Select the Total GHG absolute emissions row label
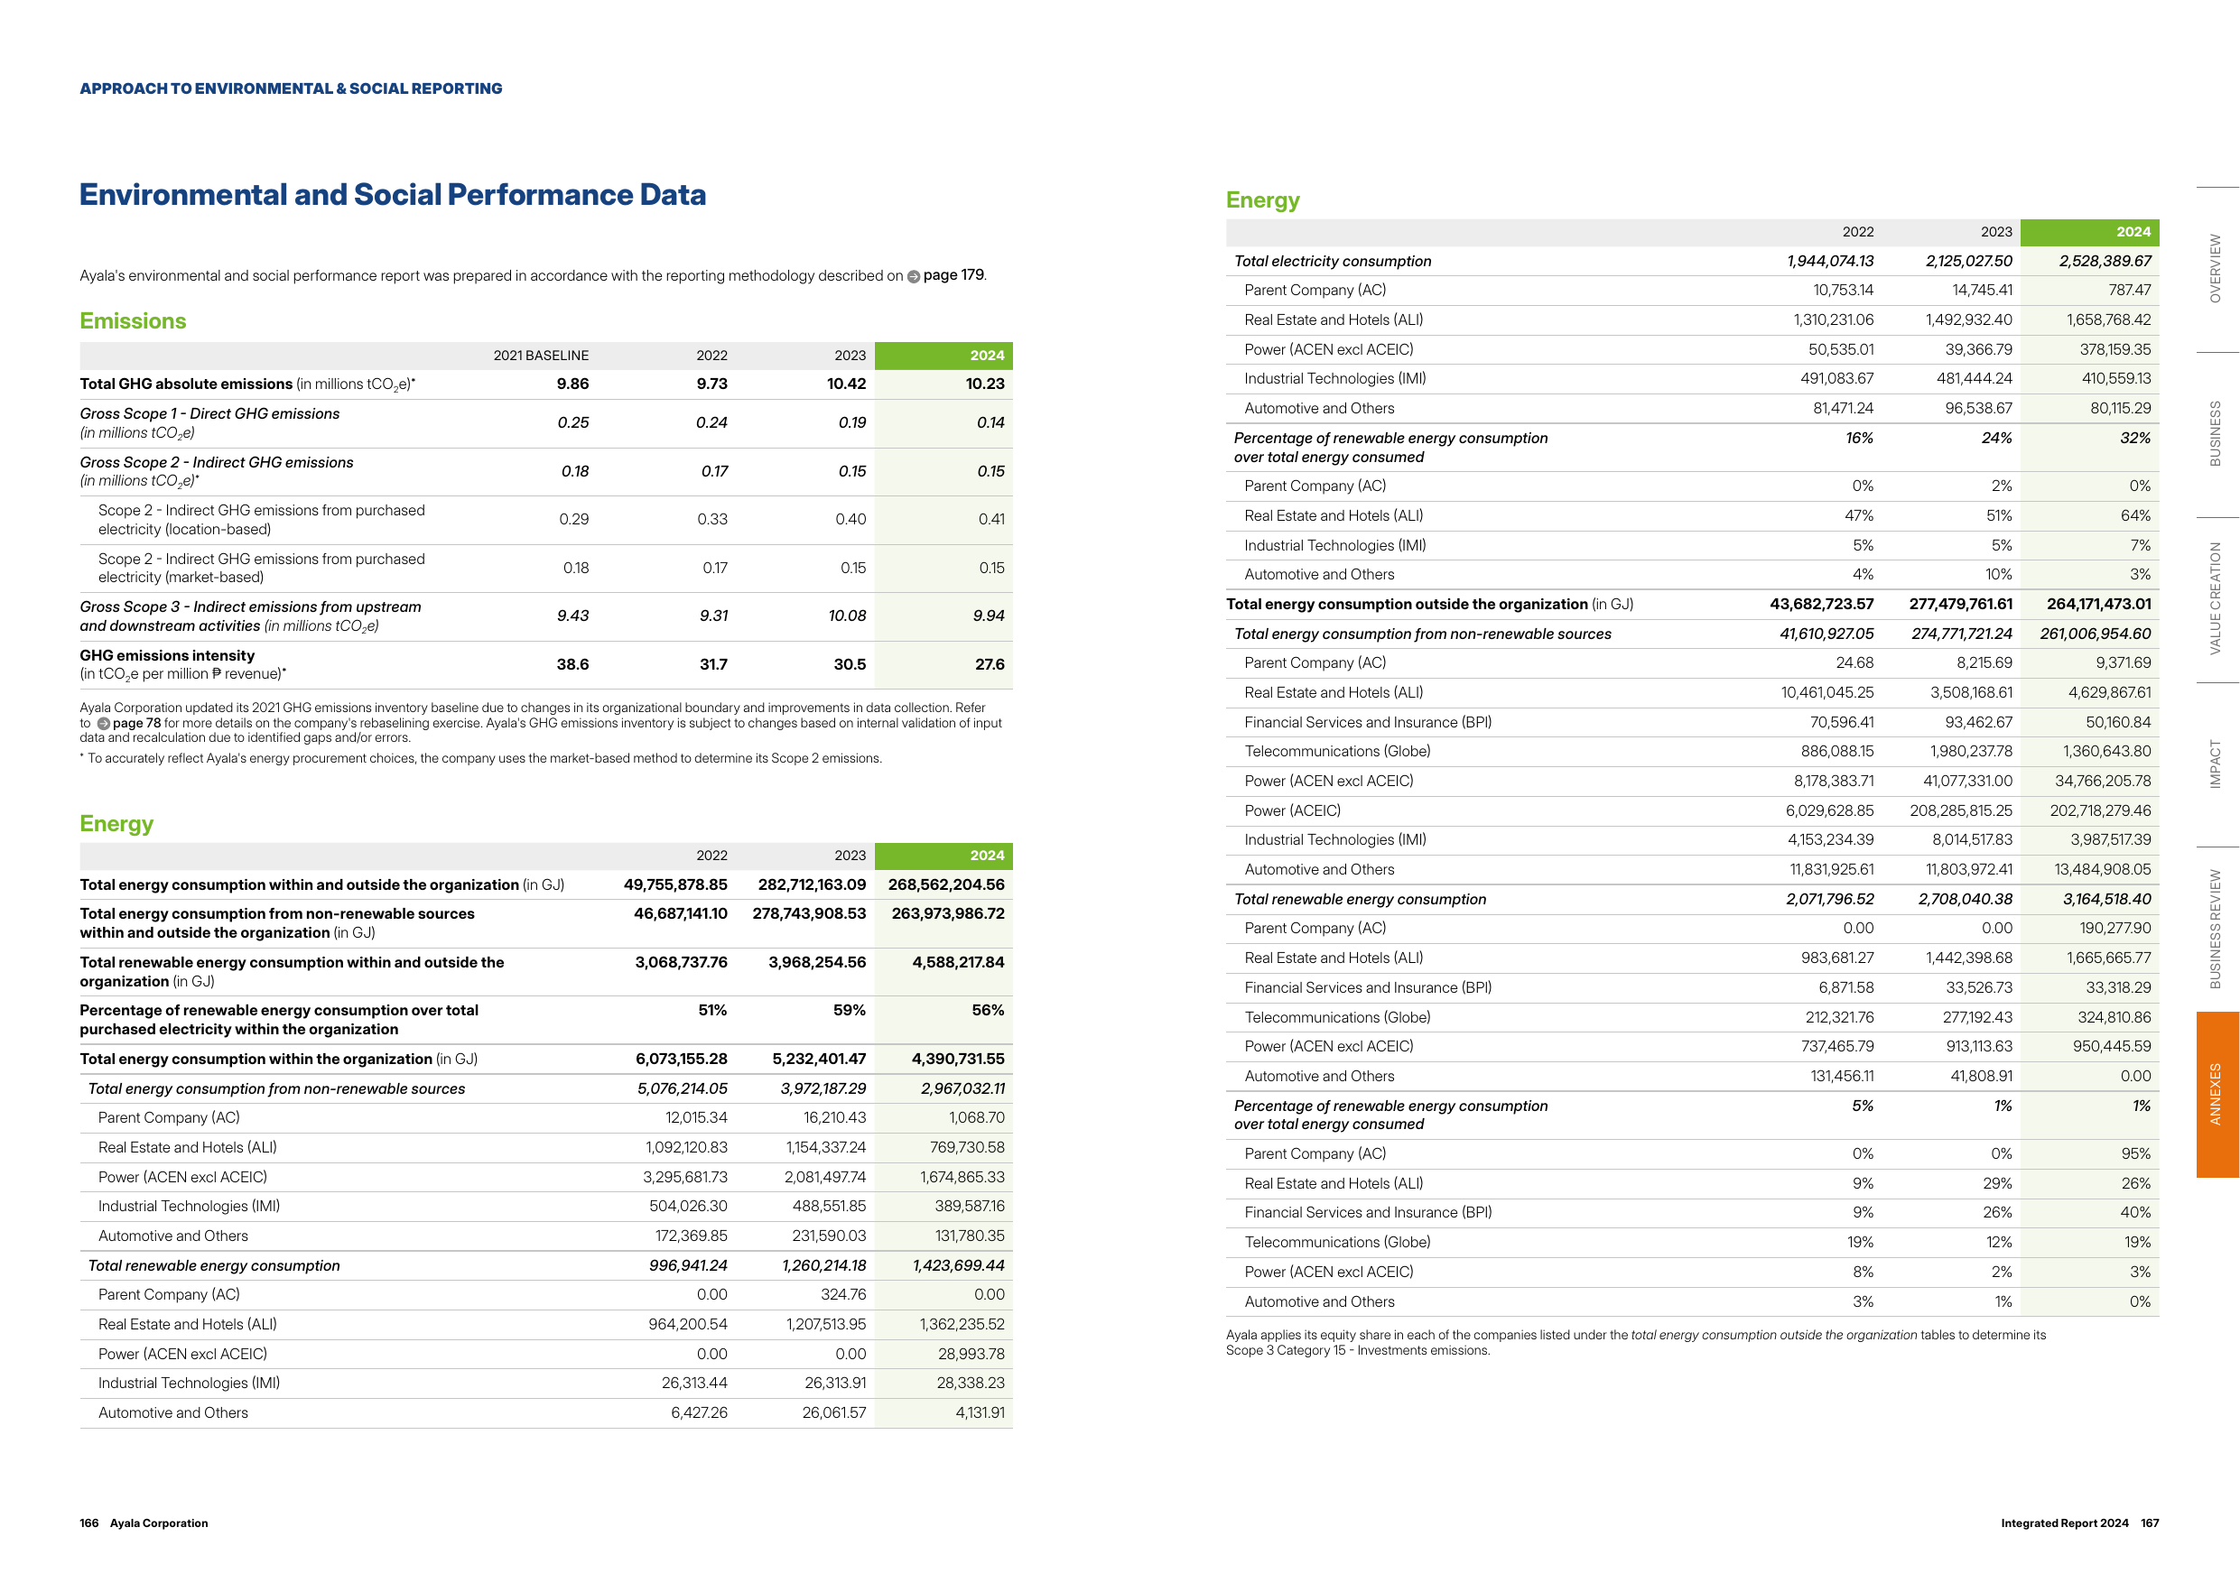Screen dimensions: 2240x1583 [x=246, y=384]
